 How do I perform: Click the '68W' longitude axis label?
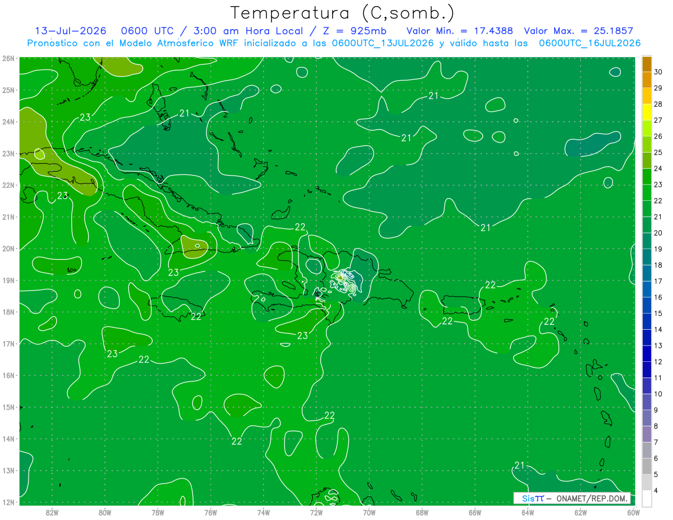click(x=422, y=512)
